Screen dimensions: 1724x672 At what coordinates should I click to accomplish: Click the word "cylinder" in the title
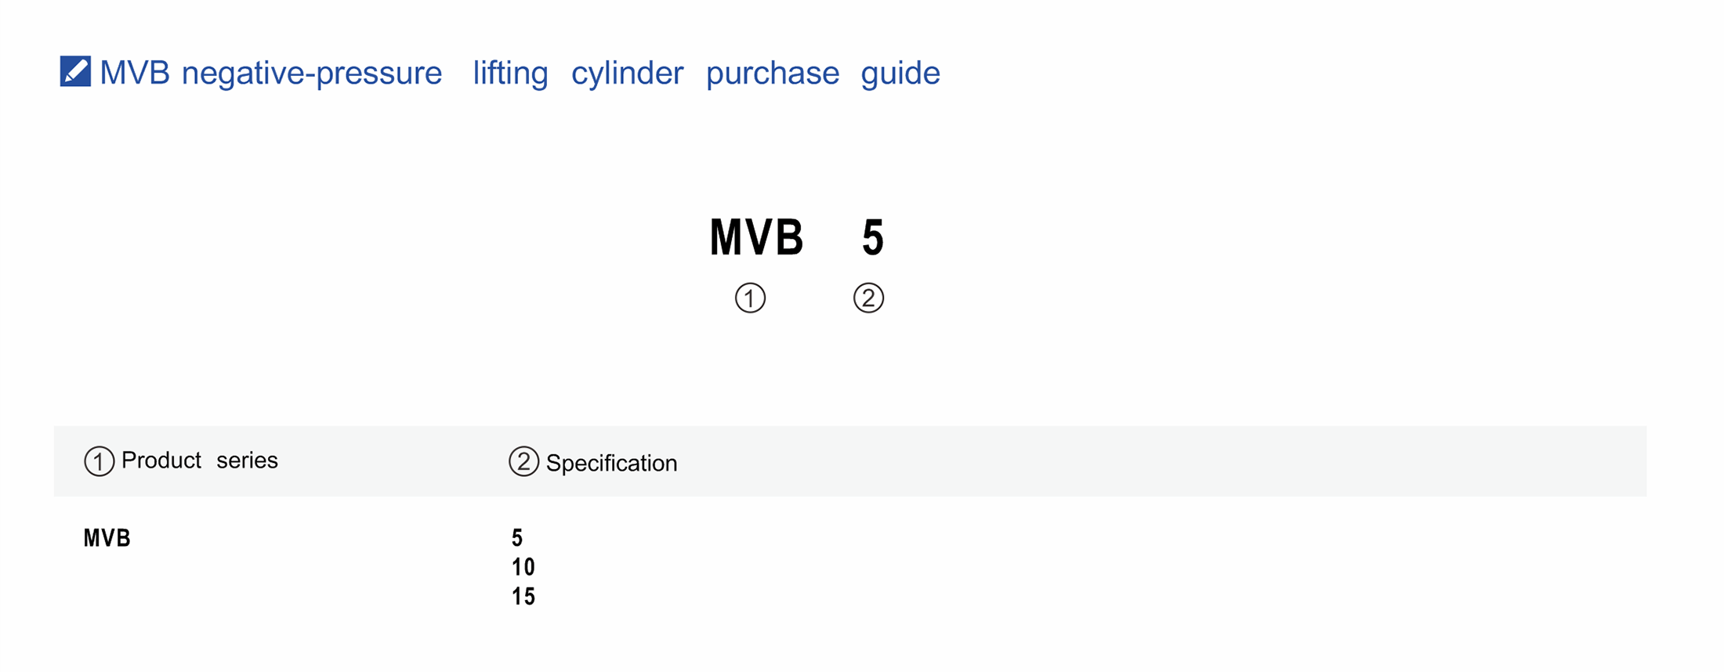627,73
